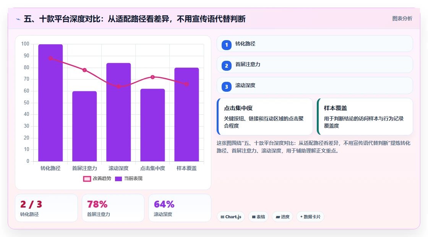
Task: Click the trend line point above 点击集中度
Action: [152, 77]
